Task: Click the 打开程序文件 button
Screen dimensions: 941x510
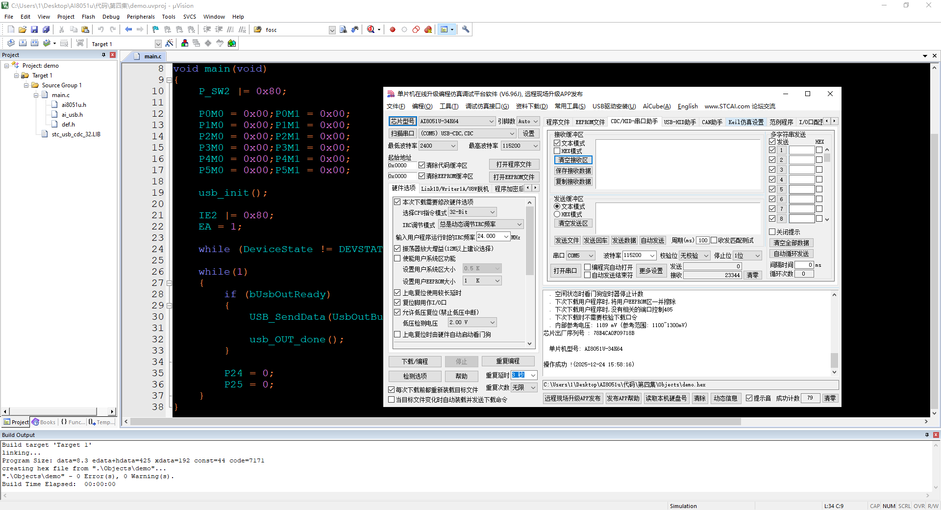Action: pos(514,164)
